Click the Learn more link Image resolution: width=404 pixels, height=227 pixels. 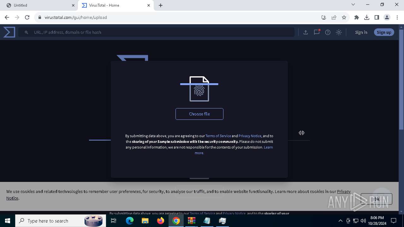(234, 150)
